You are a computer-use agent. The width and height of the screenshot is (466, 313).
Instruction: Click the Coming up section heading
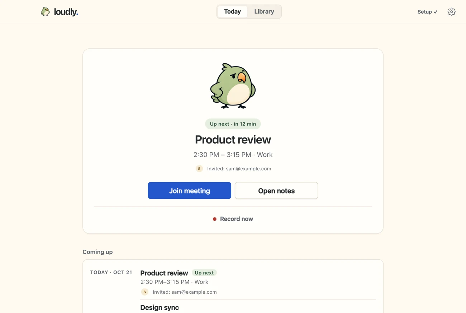click(x=98, y=252)
